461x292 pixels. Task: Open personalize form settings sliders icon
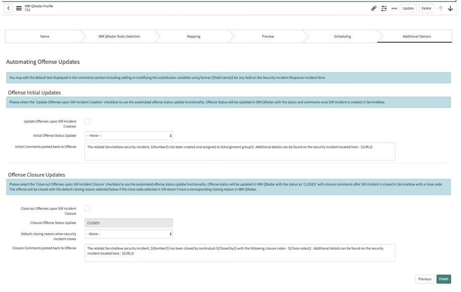tap(384, 8)
